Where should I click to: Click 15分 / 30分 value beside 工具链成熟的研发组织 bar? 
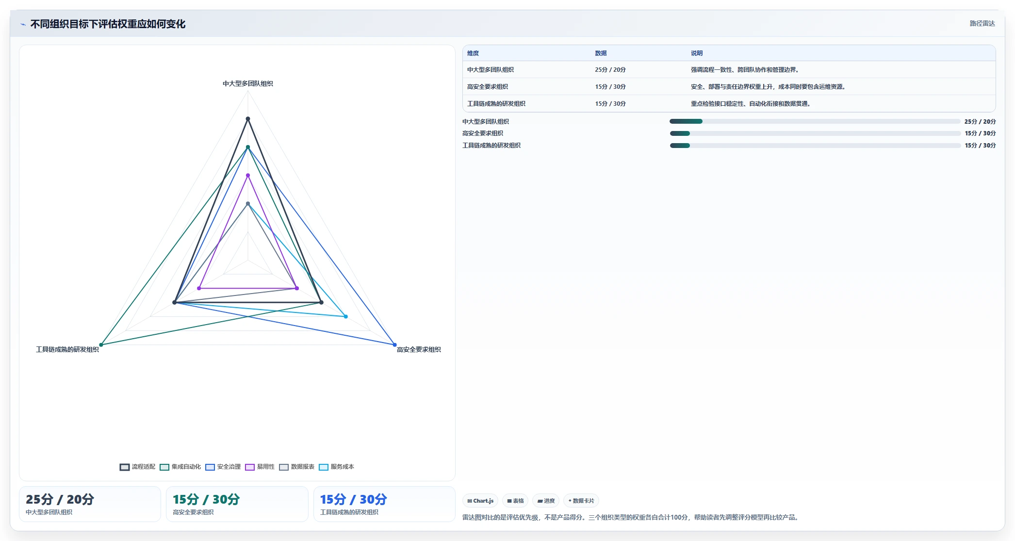pos(980,146)
